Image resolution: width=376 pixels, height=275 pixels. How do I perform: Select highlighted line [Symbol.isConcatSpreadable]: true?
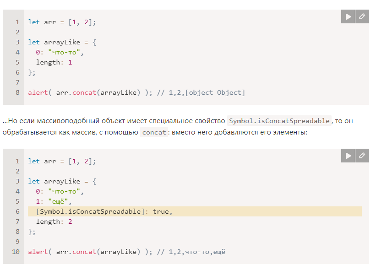[x=195, y=211]
